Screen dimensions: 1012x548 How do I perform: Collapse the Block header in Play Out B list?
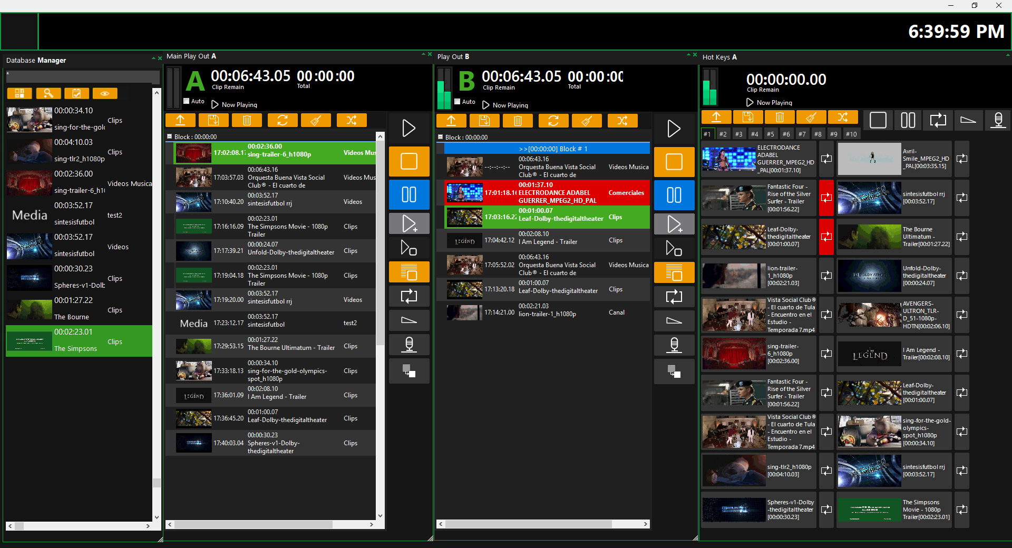441,137
